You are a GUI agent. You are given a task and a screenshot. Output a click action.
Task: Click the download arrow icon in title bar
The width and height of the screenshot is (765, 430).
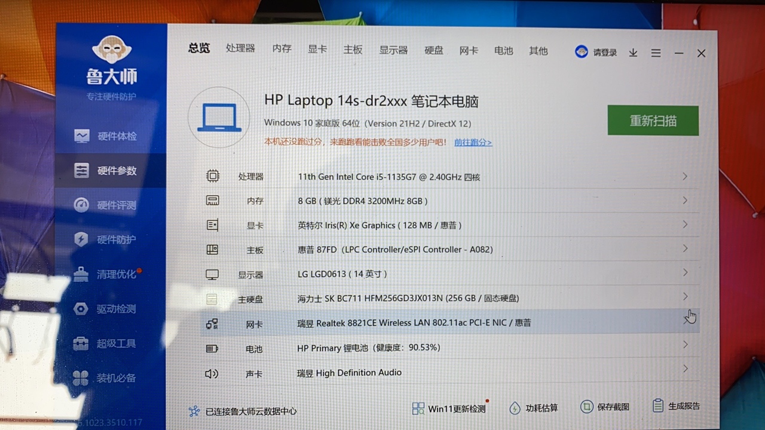pos(633,53)
